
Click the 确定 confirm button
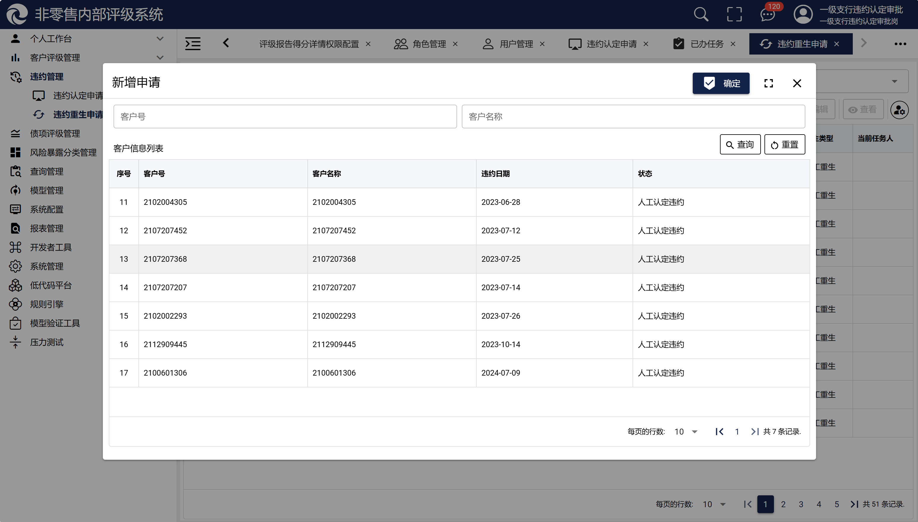(x=721, y=83)
